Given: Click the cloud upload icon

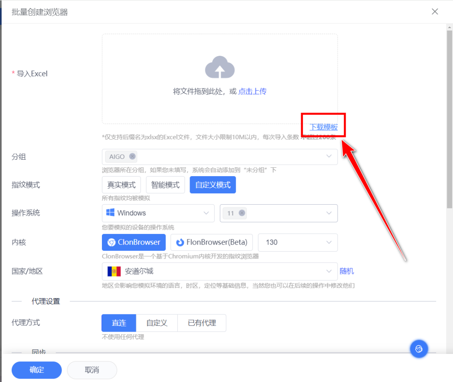Looking at the screenshot, I should tap(219, 67).
